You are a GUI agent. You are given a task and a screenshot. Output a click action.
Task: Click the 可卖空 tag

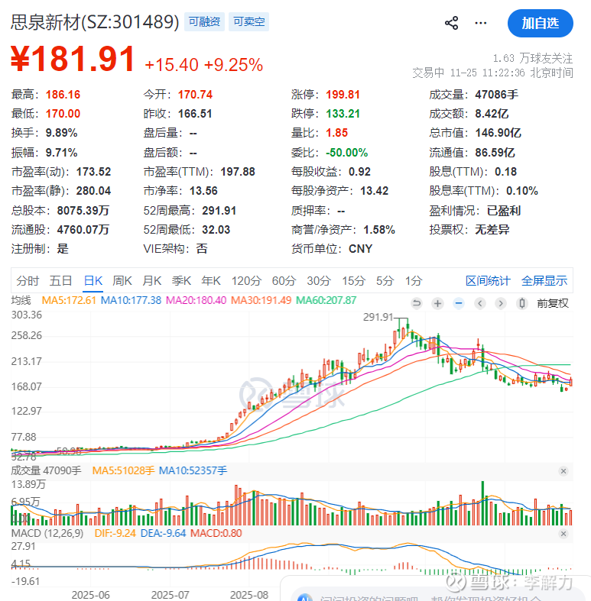[248, 21]
